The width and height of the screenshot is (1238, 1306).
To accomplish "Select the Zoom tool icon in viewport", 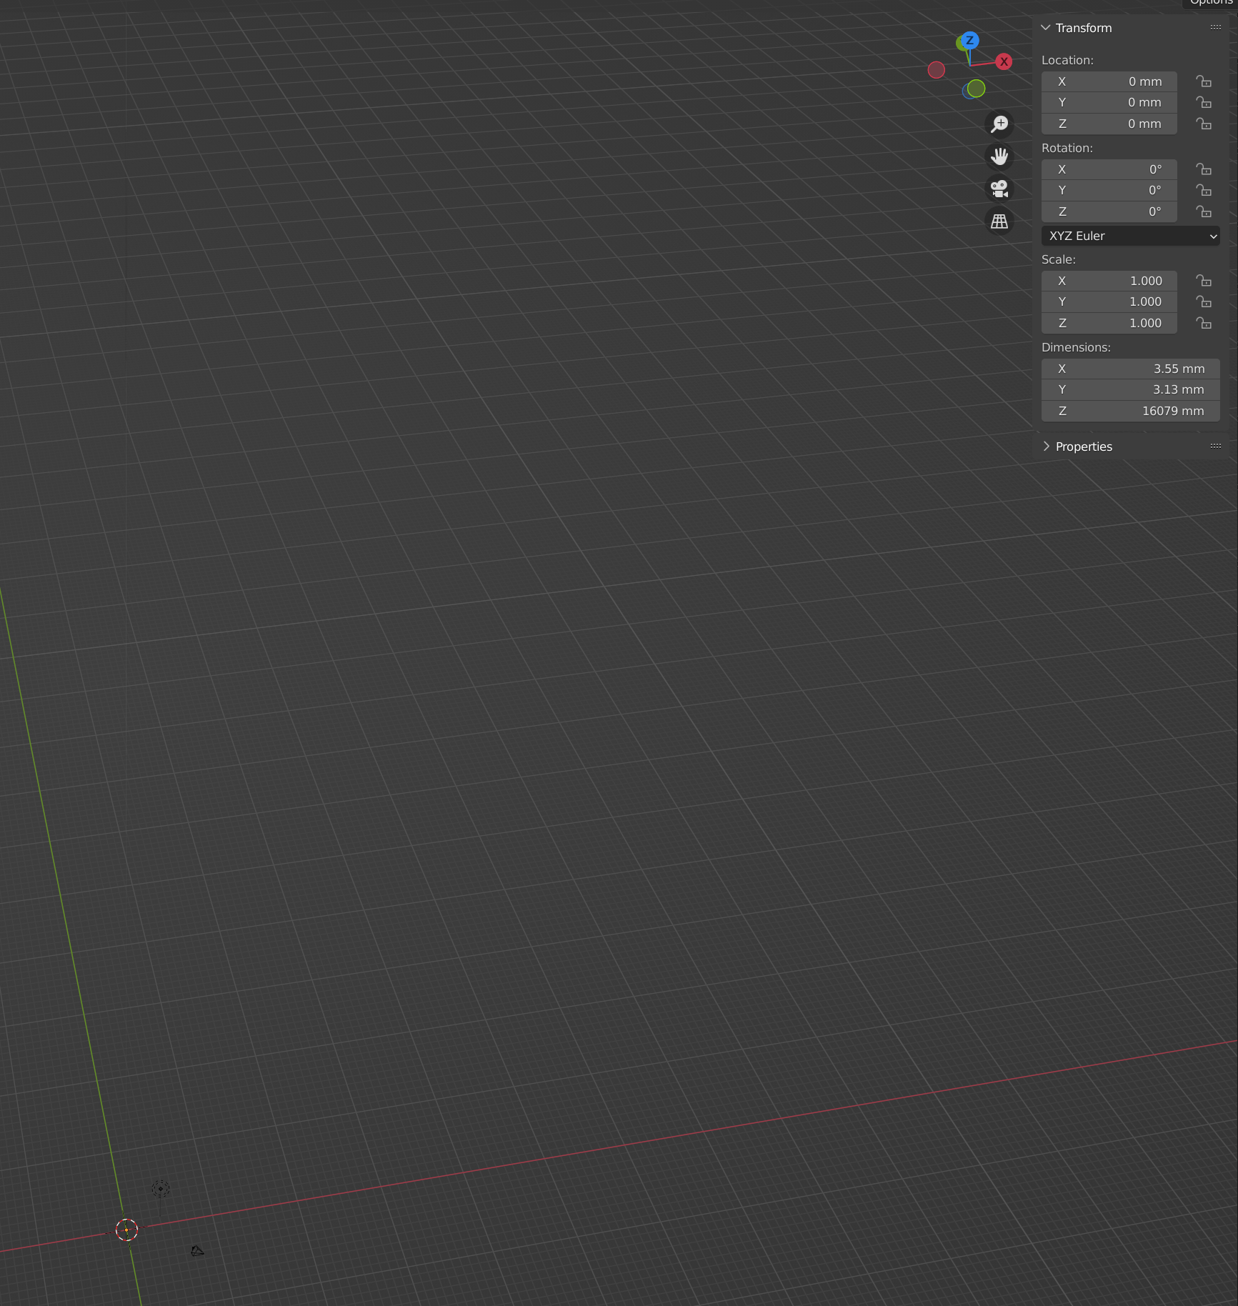I will coord(999,124).
